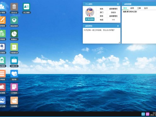156x117 pixels.
Task: Switch to the 生日 tab
Action: tap(146, 8)
